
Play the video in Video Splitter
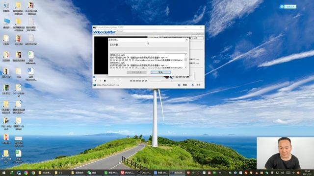96,81
